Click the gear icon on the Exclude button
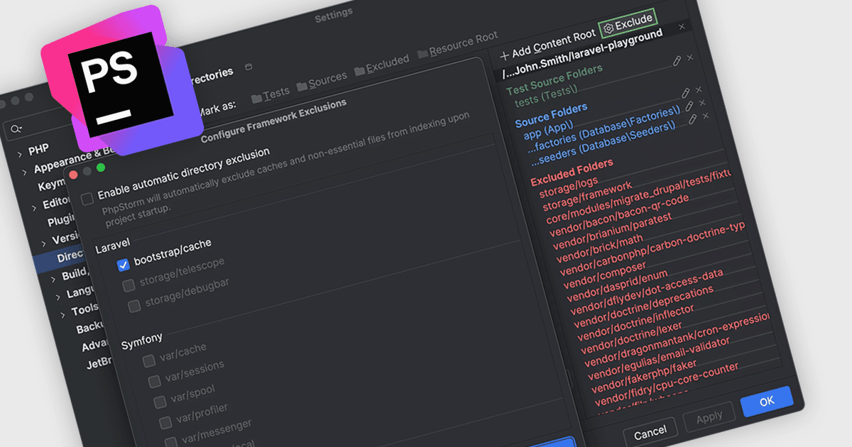Screen dimensions: 852x447 608,28
